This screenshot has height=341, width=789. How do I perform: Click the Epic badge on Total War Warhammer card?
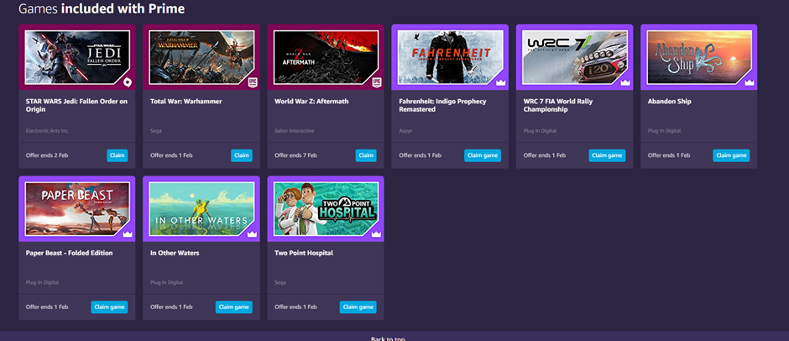(253, 81)
